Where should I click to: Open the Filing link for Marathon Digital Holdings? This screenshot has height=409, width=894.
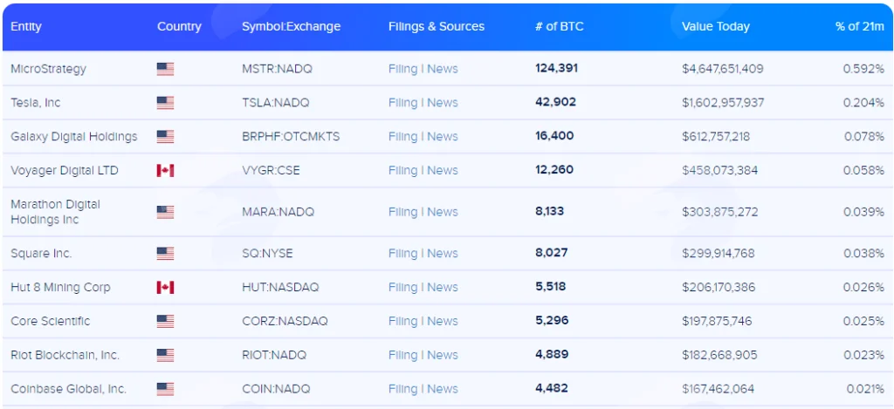pos(403,212)
